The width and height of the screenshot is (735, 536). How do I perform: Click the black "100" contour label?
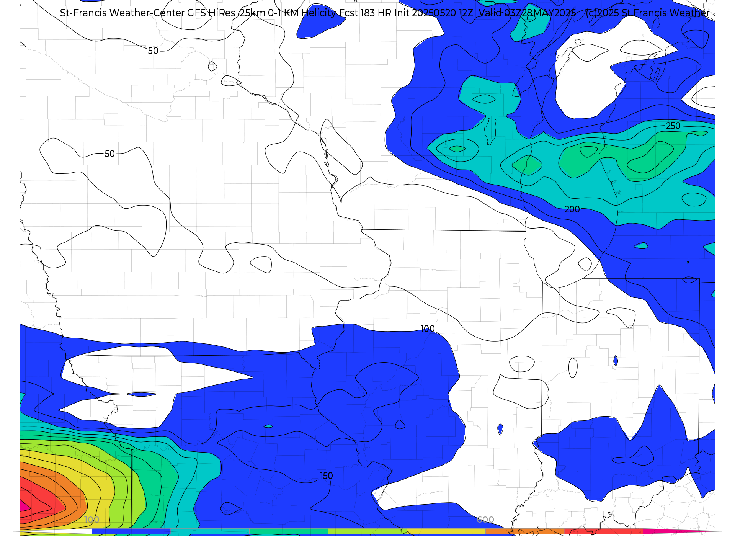coord(428,329)
